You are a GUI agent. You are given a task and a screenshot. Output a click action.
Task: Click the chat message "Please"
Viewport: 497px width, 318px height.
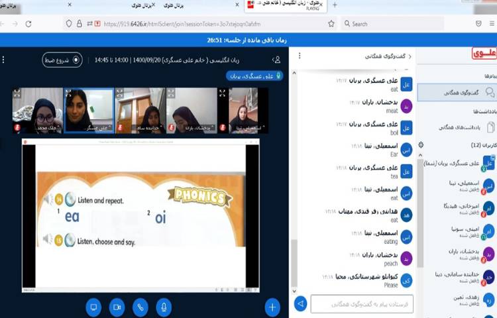tap(391, 285)
